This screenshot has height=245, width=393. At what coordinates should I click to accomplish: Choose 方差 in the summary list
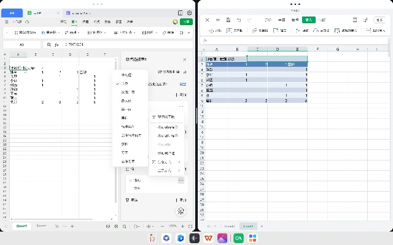click(126, 153)
